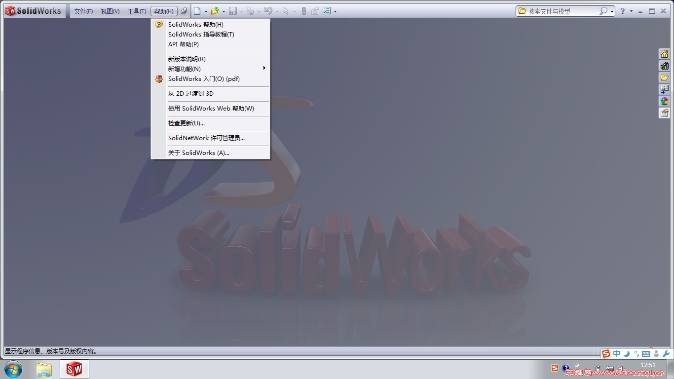Click the IME wrench settings icon
The image size is (674, 379).
pos(666,353)
